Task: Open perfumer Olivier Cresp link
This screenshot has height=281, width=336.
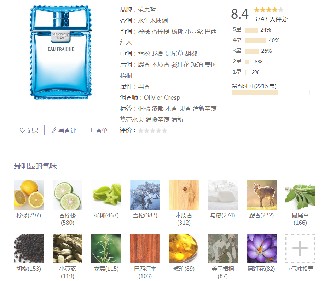Action: coord(162,97)
